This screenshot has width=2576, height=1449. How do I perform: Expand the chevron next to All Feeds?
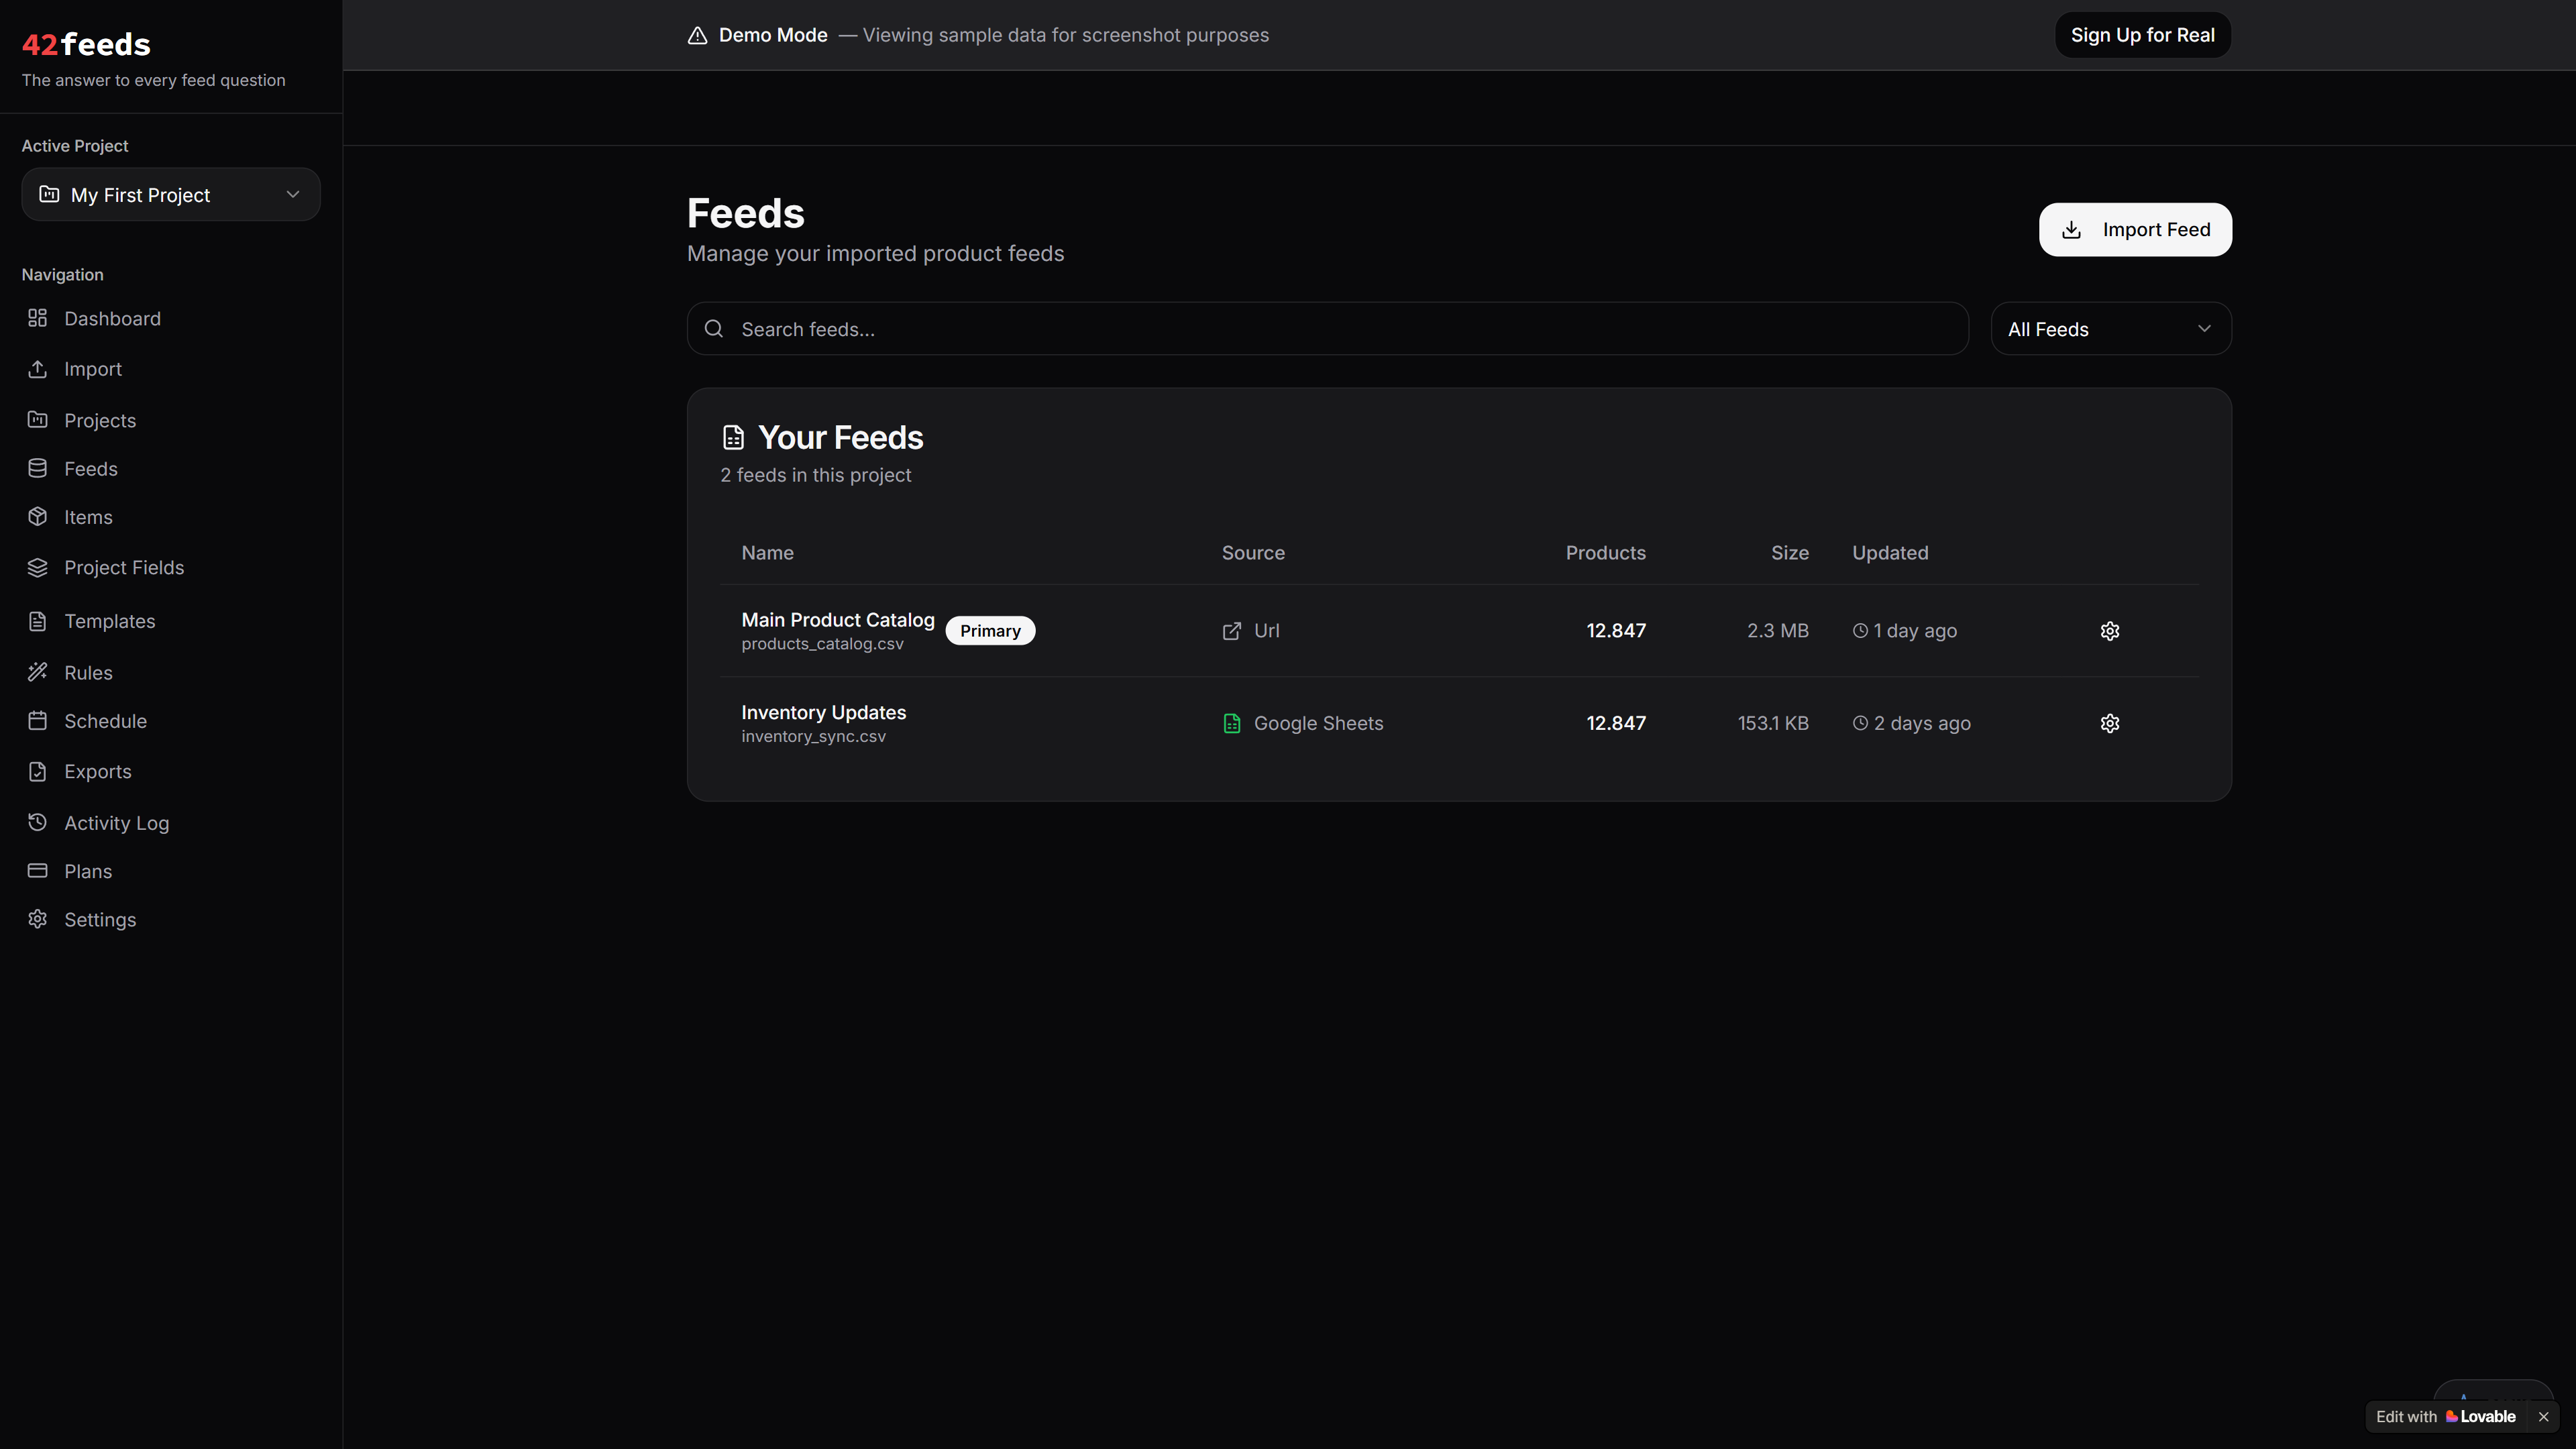point(2204,328)
